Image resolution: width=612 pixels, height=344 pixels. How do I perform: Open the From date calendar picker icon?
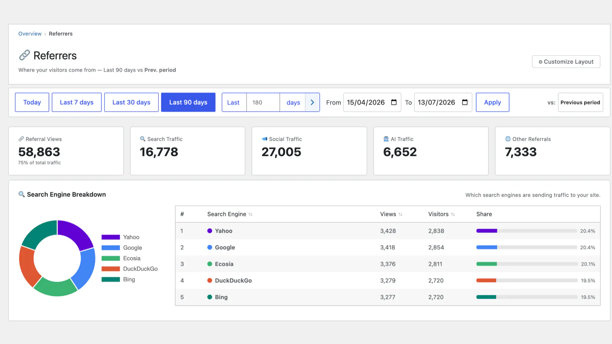pos(394,102)
